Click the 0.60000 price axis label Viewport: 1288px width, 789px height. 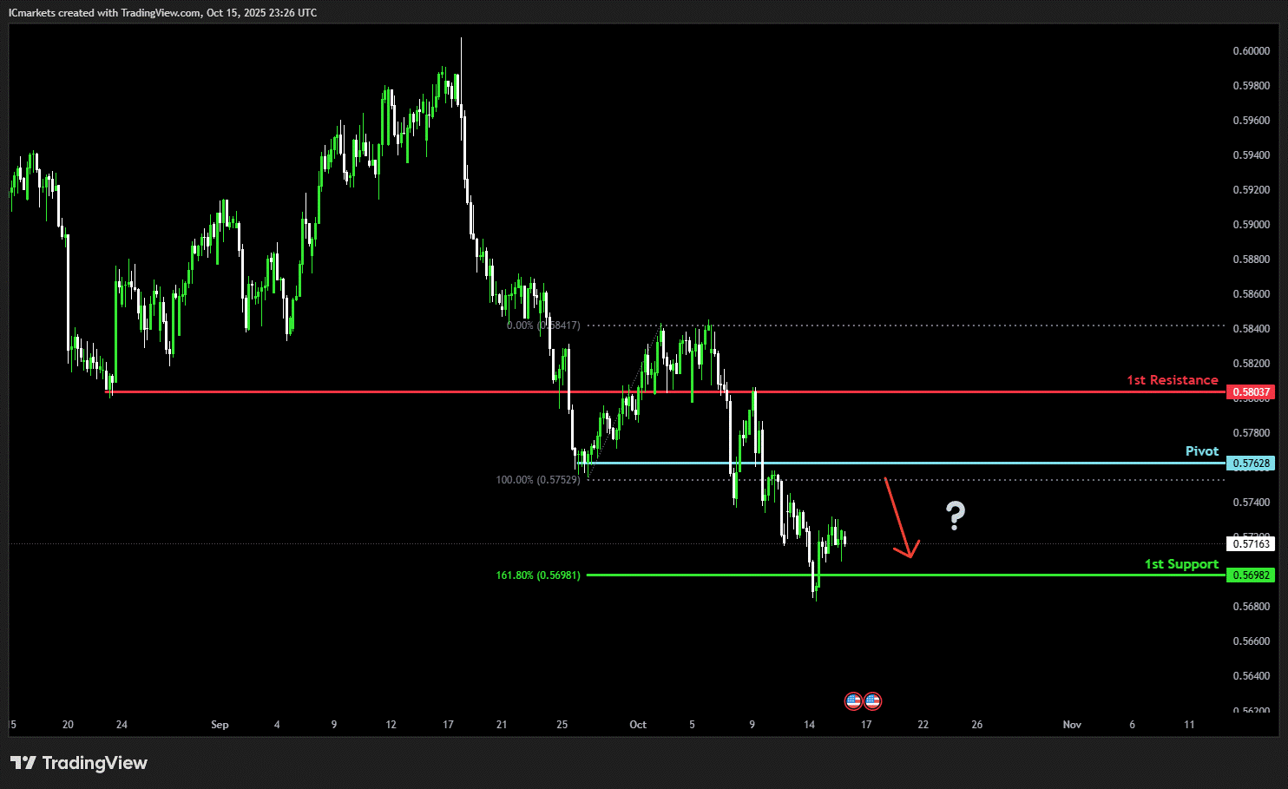[1251, 51]
